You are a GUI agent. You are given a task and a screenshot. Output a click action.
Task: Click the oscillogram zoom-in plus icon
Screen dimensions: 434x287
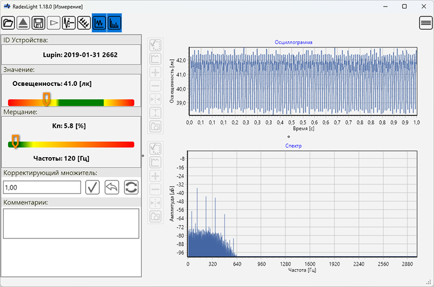(156, 73)
